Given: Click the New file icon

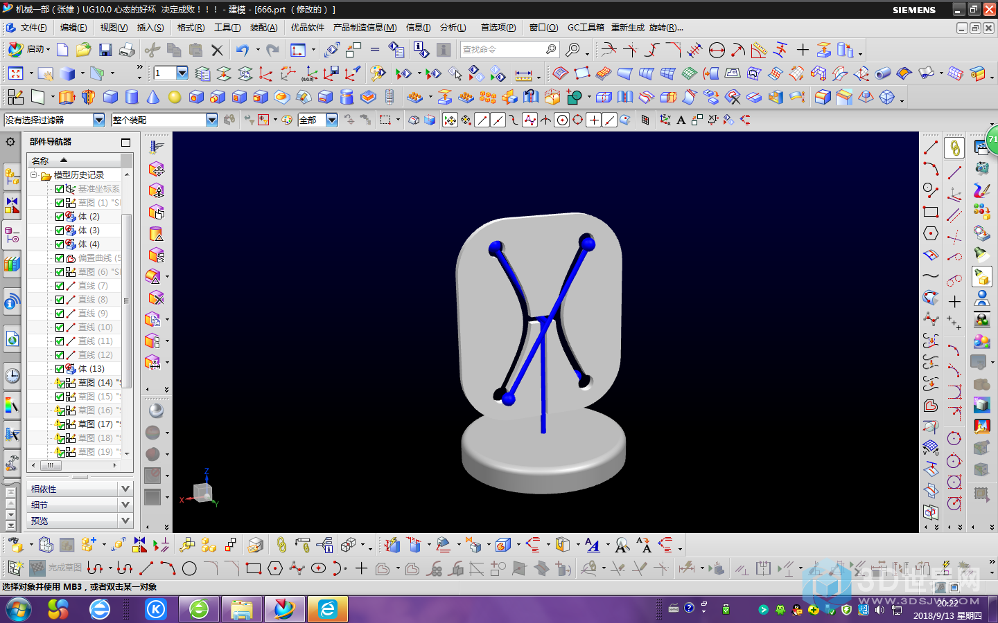Looking at the screenshot, I should point(62,50).
